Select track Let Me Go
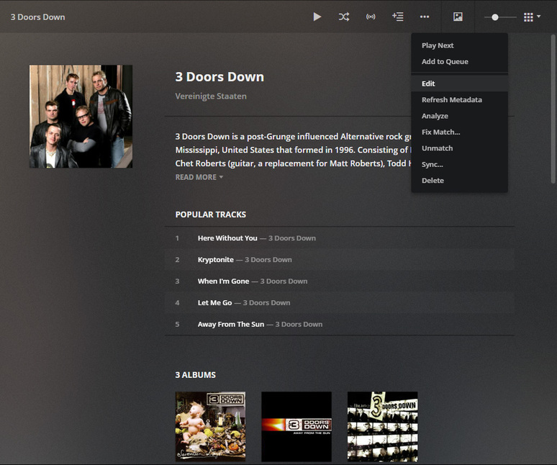557x465 pixels. pyautogui.click(x=214, y=302)
